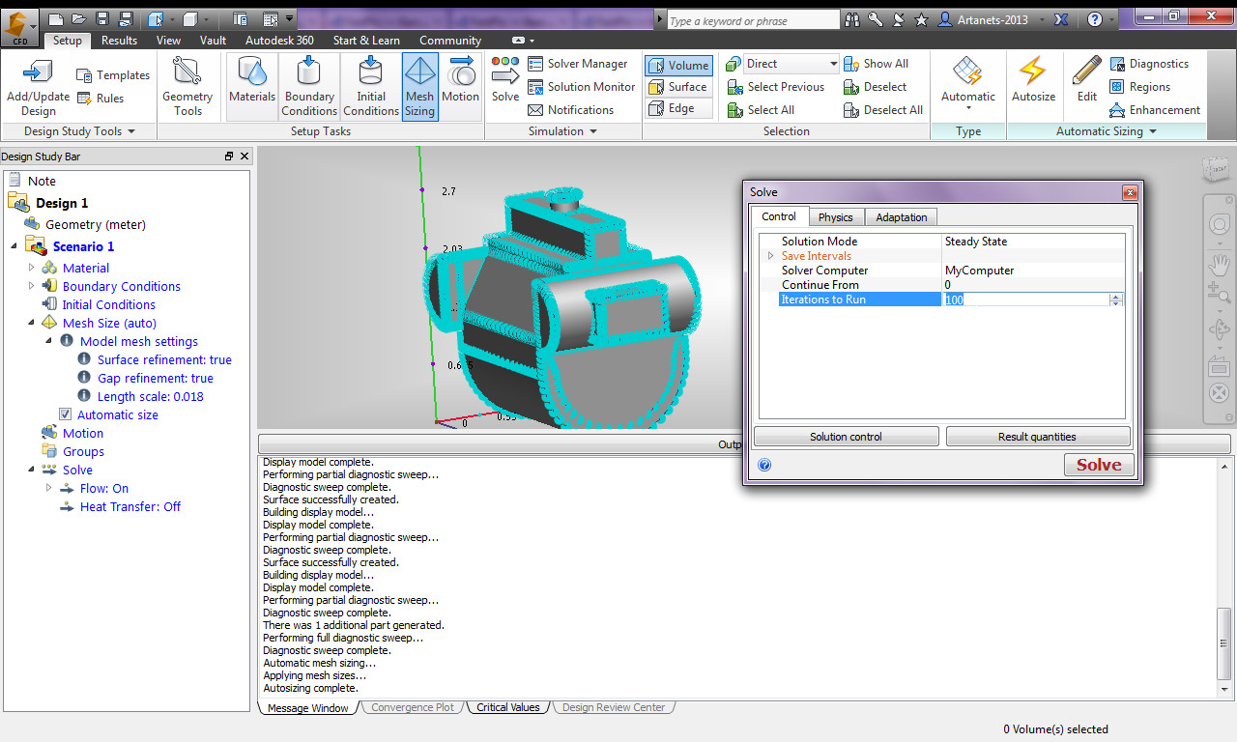
Task: Toggle the Automatic size checkbox
Action: [x=66, y=414]
